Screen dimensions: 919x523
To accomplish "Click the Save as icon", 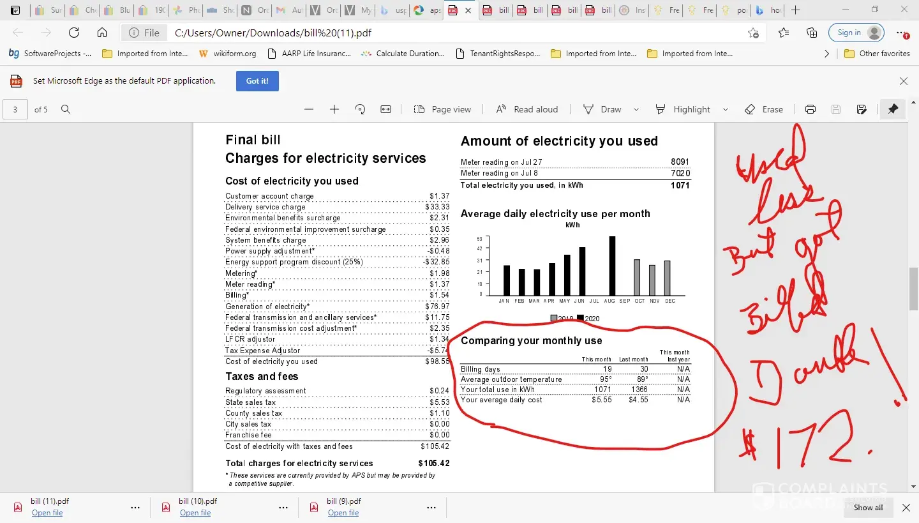I will point(862,109).
